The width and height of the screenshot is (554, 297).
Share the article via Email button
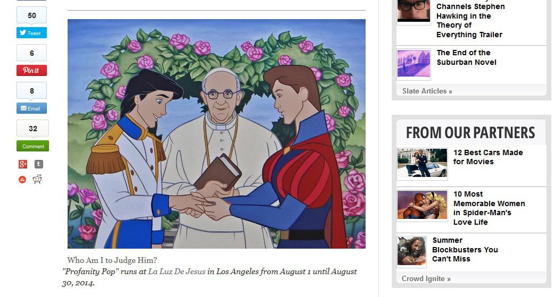point(31,108)
